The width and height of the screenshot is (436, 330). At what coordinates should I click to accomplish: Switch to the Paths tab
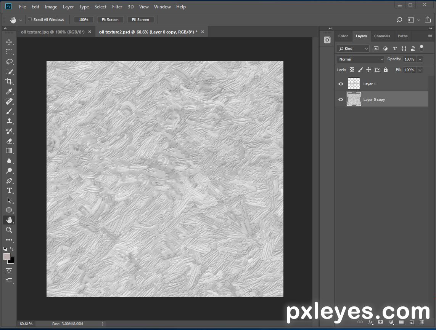point(402,36)
